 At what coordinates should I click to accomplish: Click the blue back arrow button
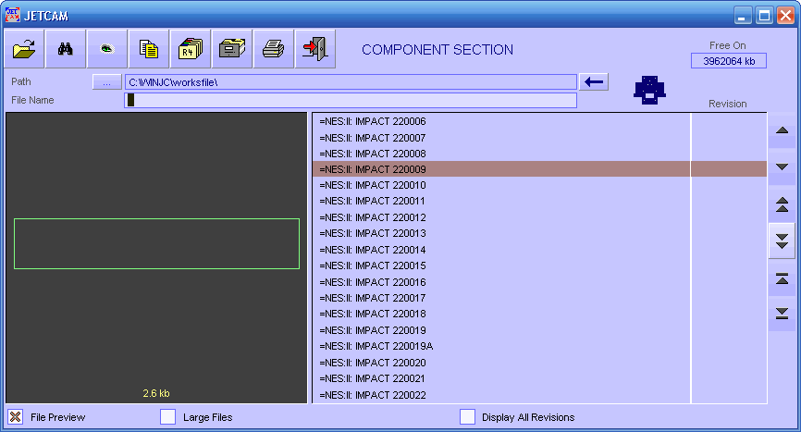point(594,81)
